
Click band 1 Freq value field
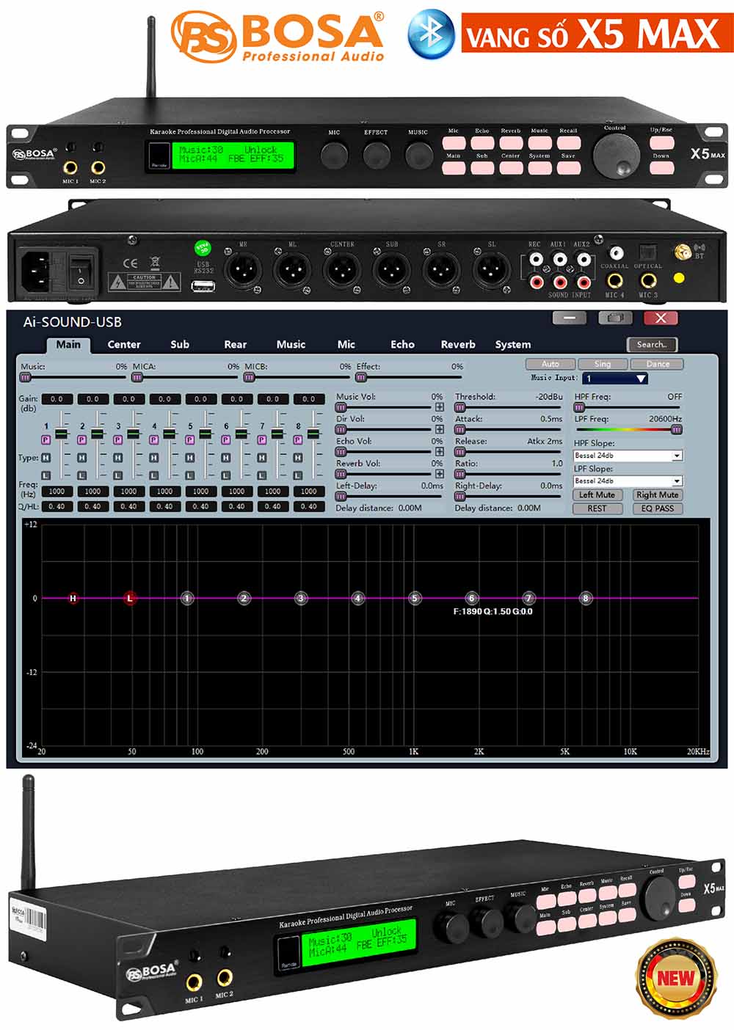pos(57,492)
